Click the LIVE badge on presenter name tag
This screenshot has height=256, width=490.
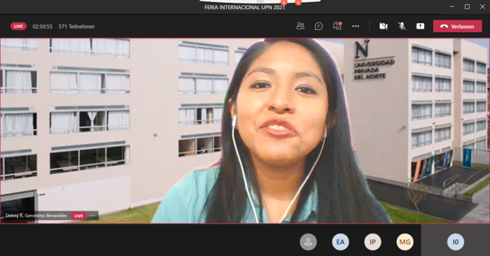78,215
